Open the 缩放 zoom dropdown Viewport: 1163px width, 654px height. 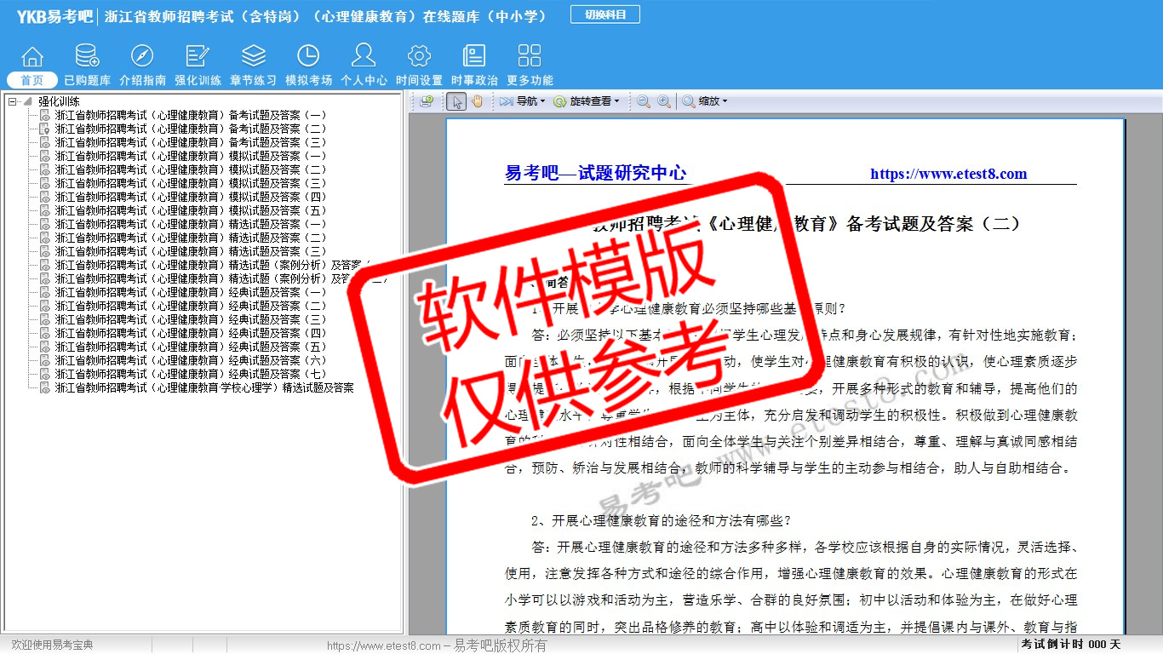tap(704, 101)
